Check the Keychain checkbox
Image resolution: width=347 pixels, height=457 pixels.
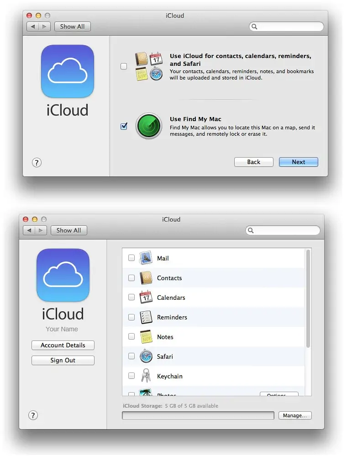131,376
